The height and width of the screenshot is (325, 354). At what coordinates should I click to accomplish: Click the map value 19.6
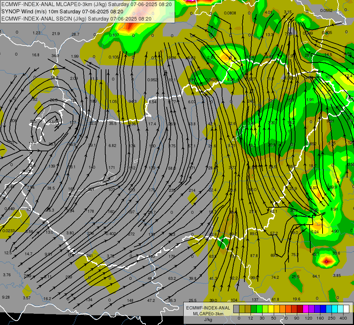296,299
